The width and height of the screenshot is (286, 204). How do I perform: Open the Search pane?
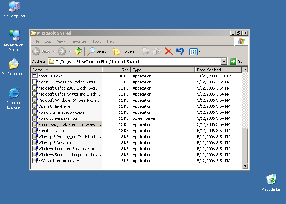(x=98, y=51)
